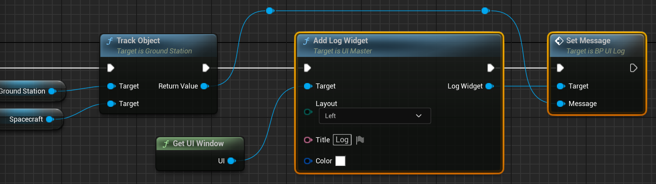
Task: Click the Message input pin on Set Message
Action: pyautogui.click(x=561, y=104)
